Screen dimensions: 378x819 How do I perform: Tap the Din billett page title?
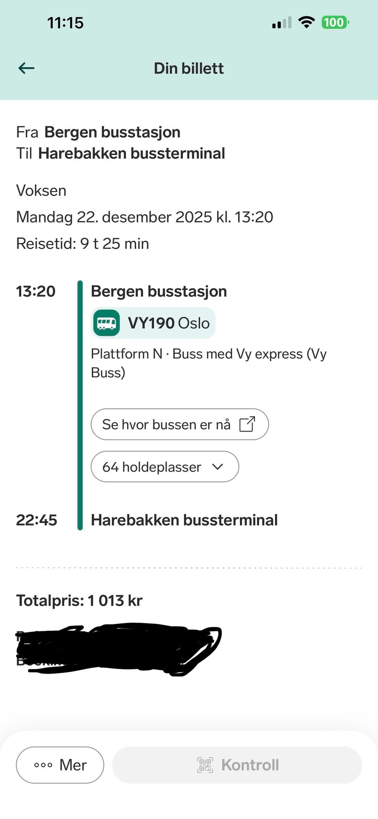pos(189,68)
